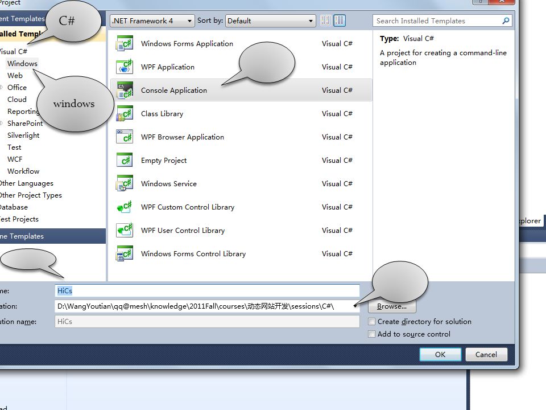Image resolution: width=546 pixels, height=410 pixels.
Task: Click the WPF Application template icon
Action: (125, 67)
